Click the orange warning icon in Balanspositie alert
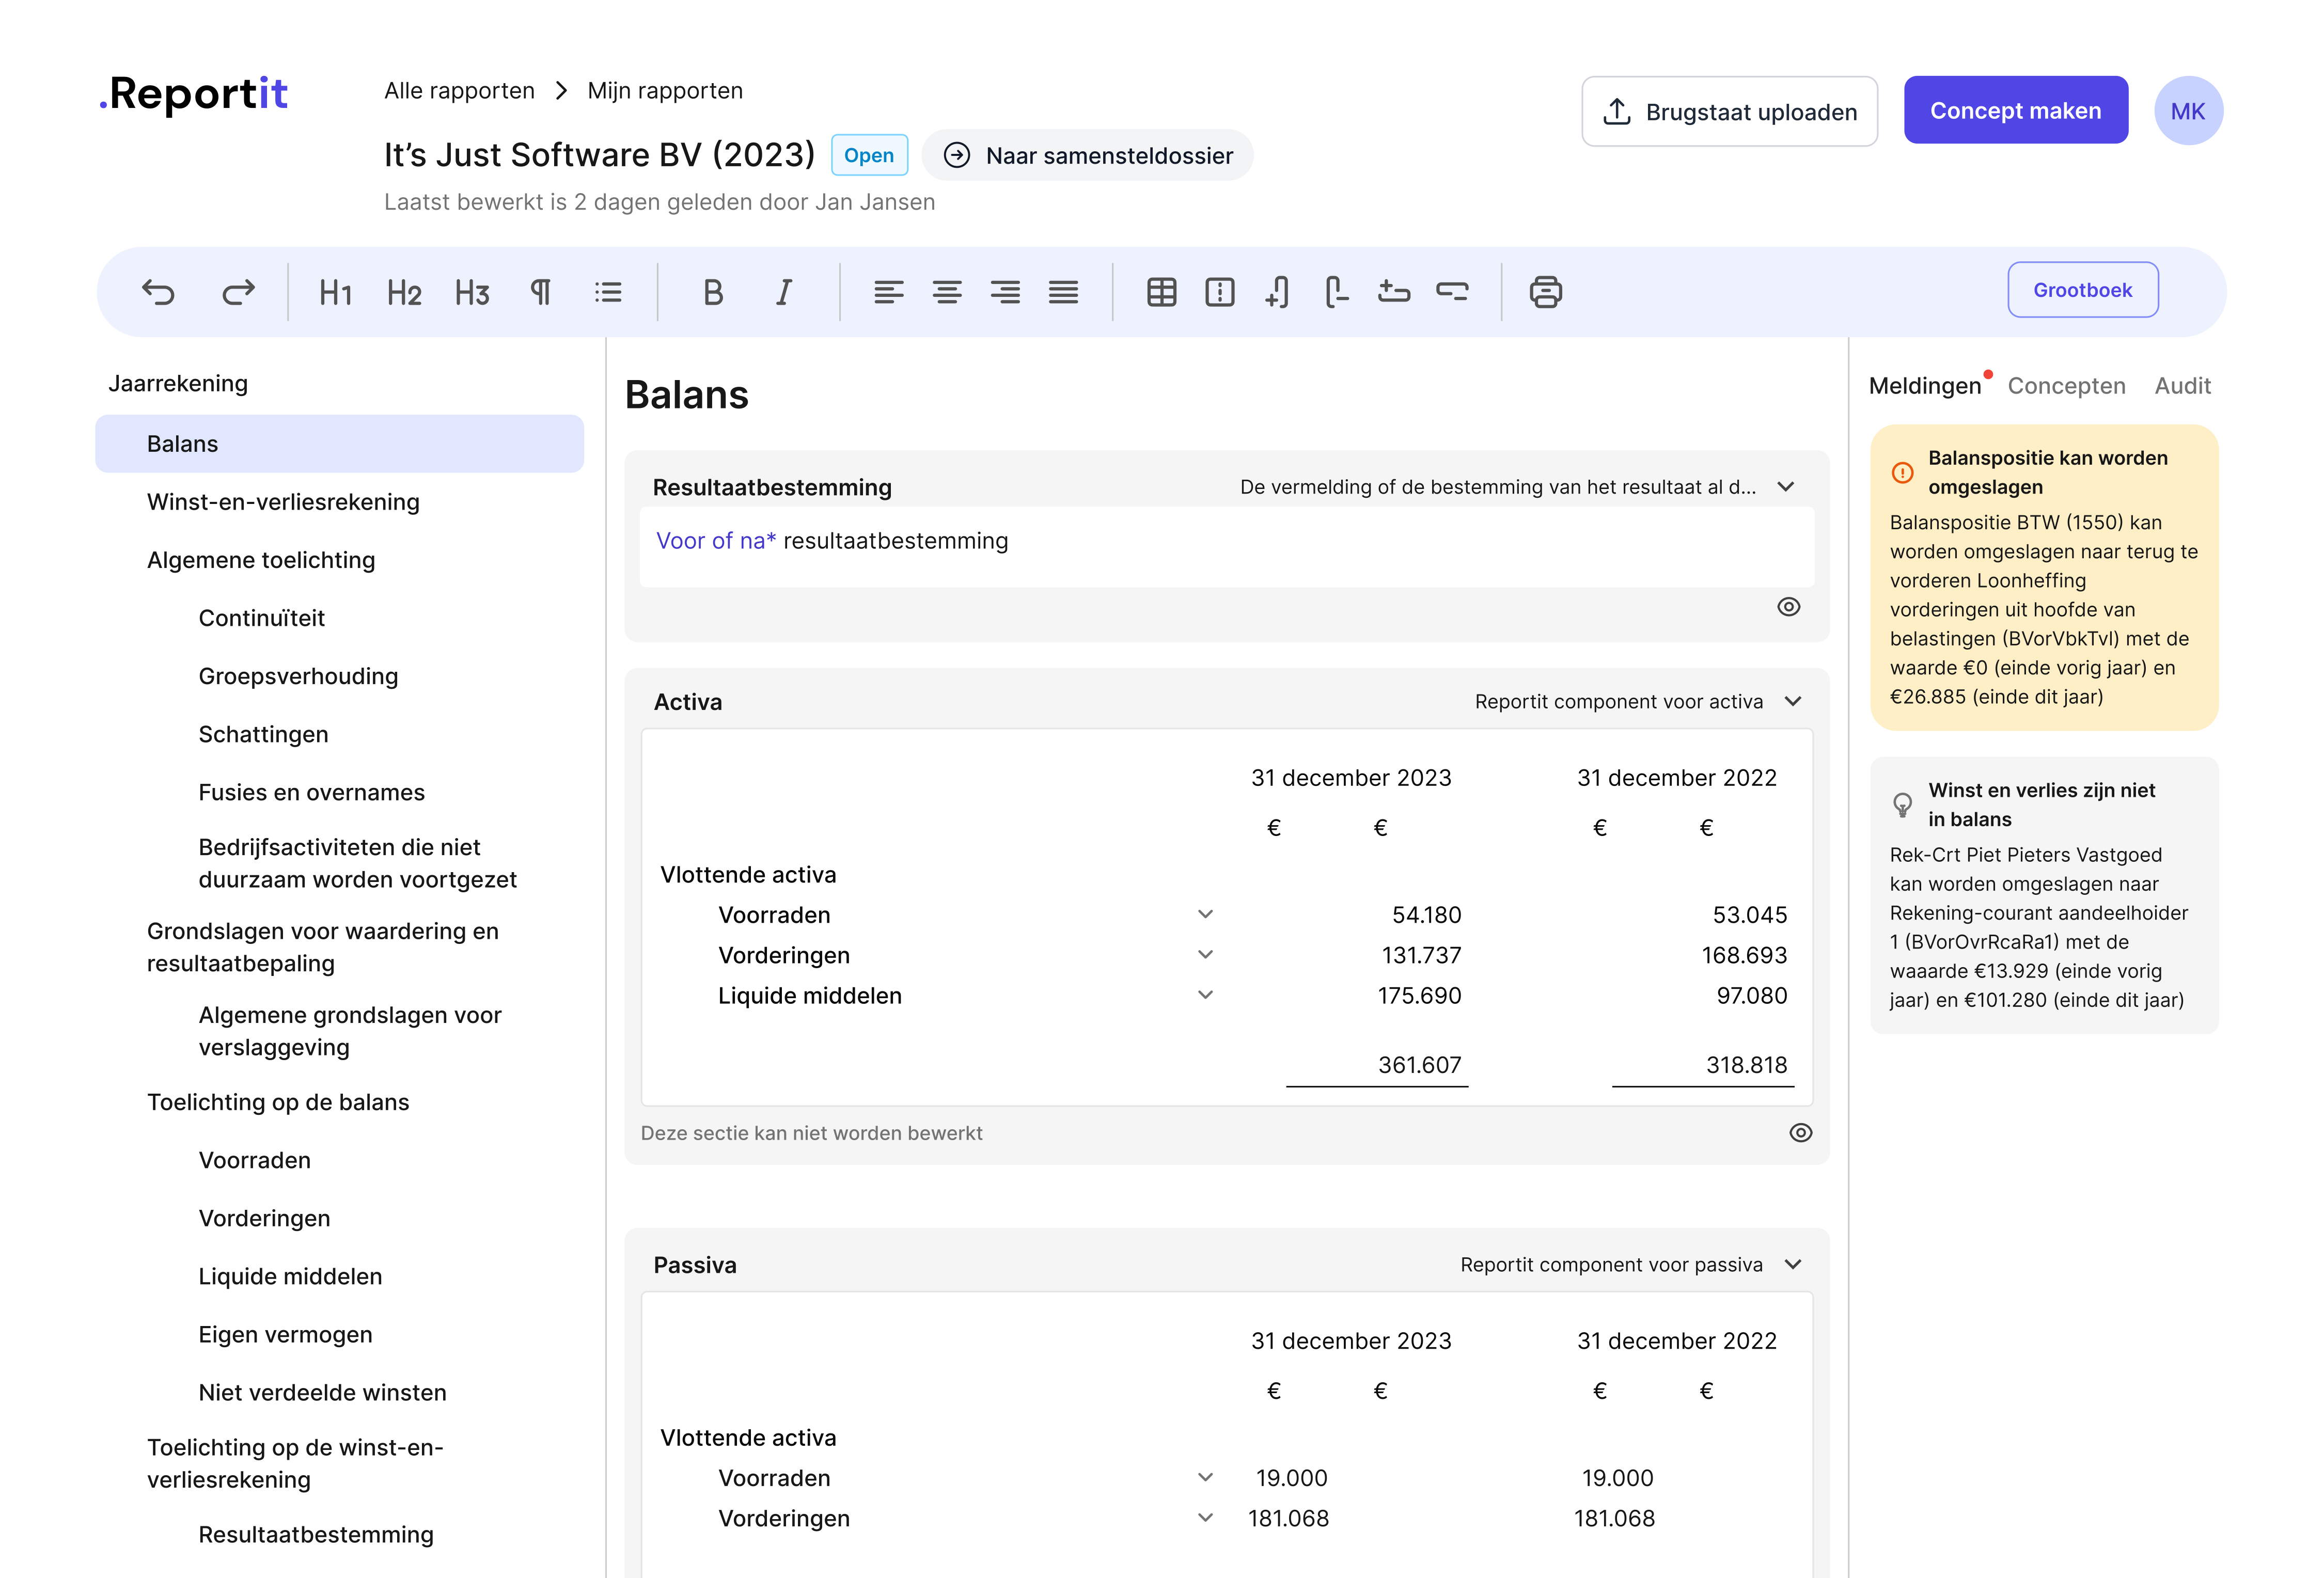Screen dimensions: 2324x1578 (1902, 473)
